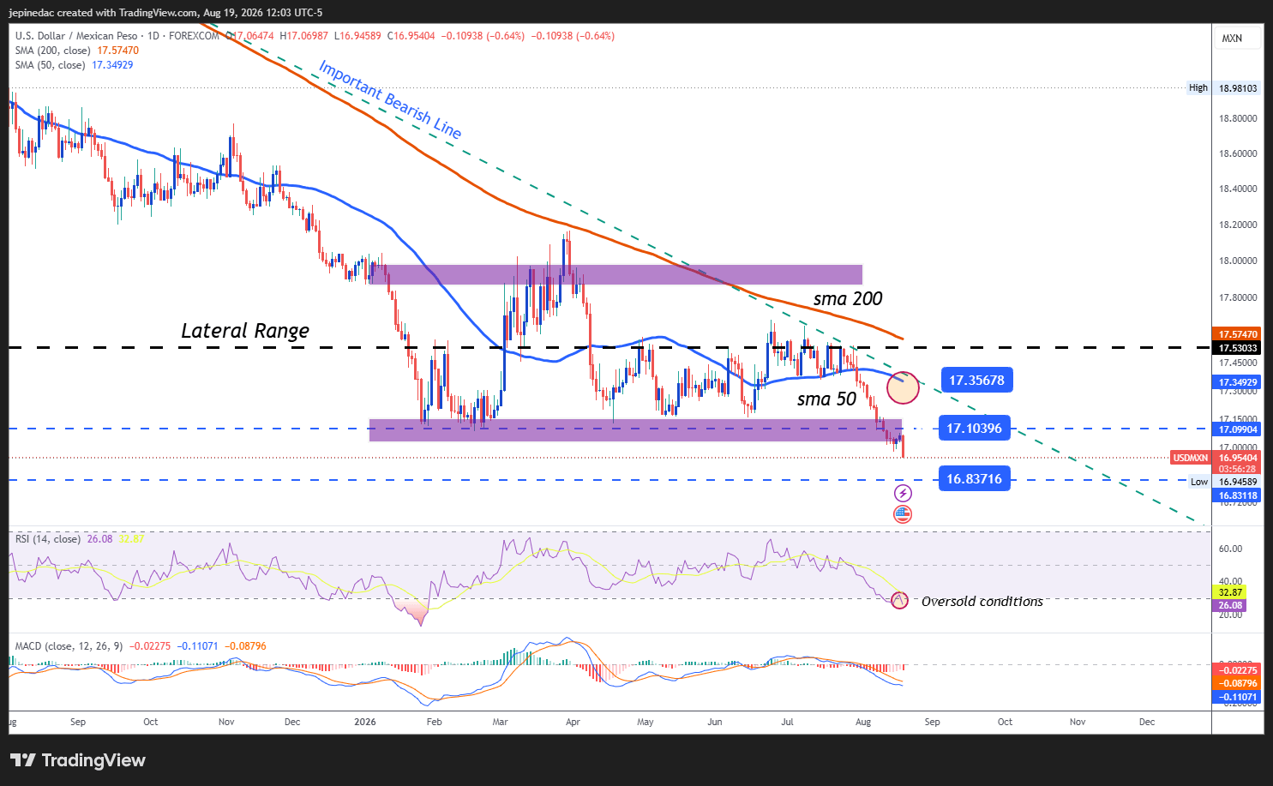1273x786 pixels.
Task: Click the orange 17.57470 price-axis tag
Action: (x=1238, y=334)
